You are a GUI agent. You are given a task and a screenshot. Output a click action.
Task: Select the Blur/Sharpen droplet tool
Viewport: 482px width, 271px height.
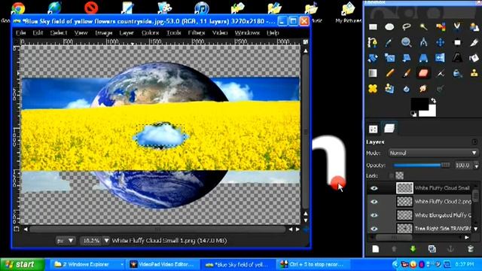[407, 89]
